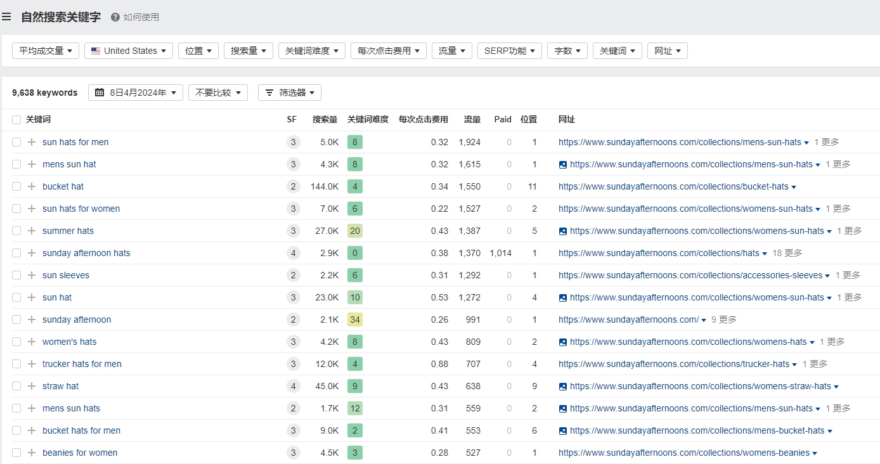Viewport: 880px width, 464px height.
Task: Sort by 搜索量 column header
Action: pos(325,119)
